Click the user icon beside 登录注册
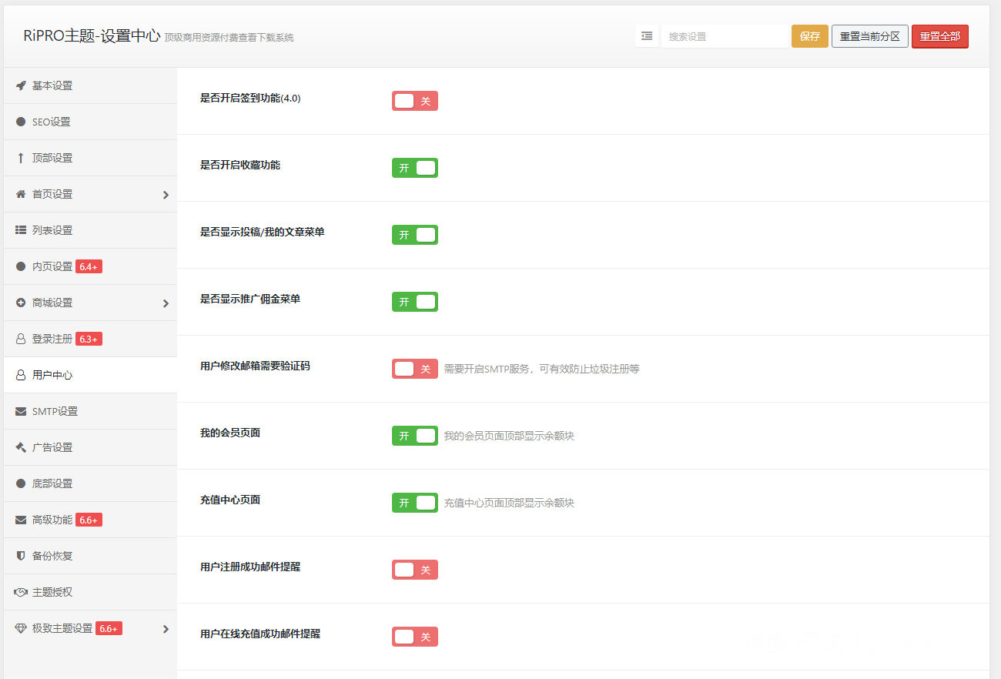The image size is (1001, 679). click(x=21, y=339)
